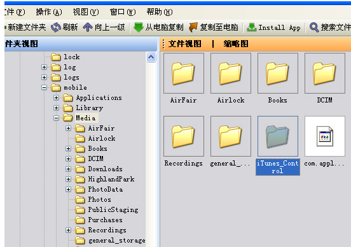The image size is (351, 247).
Task: Open the 操作(A) menu
Action: coord(49,12)
